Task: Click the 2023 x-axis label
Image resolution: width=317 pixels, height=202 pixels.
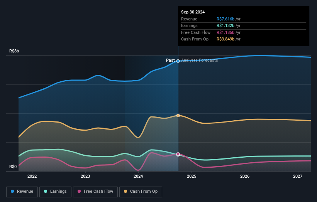Action: pos(85,177)
